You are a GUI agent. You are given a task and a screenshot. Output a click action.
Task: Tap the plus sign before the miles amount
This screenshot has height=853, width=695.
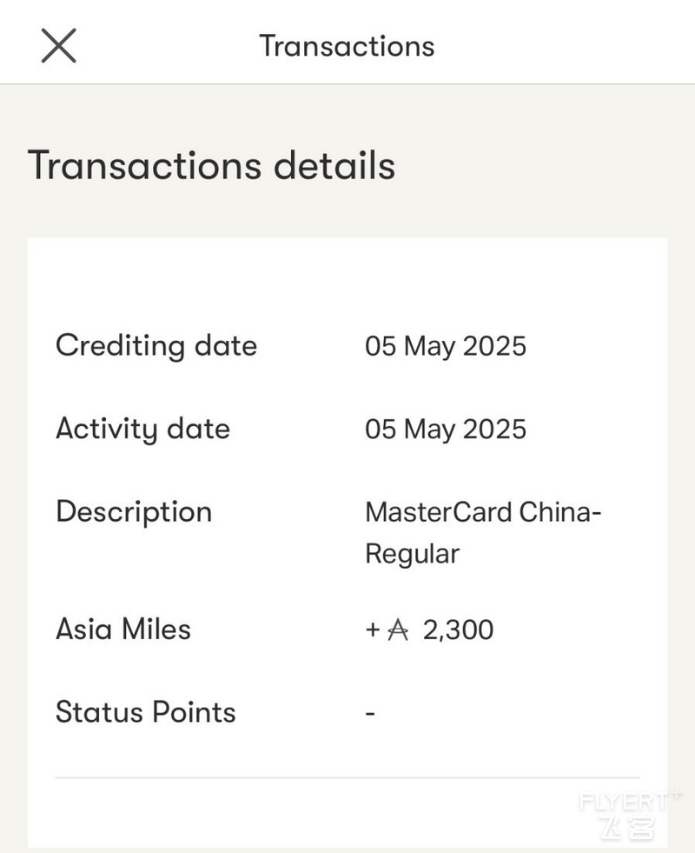point(372,630)
